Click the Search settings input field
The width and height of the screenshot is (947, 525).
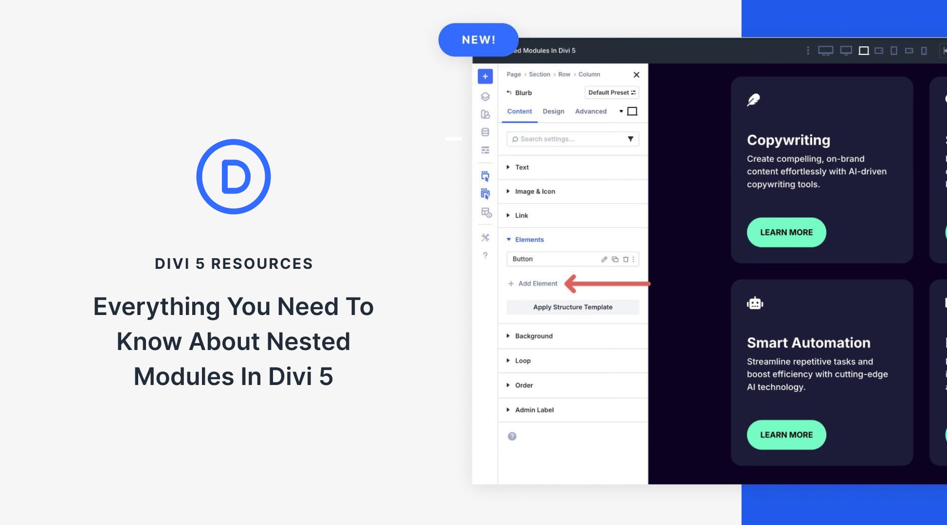pos(565,139)
